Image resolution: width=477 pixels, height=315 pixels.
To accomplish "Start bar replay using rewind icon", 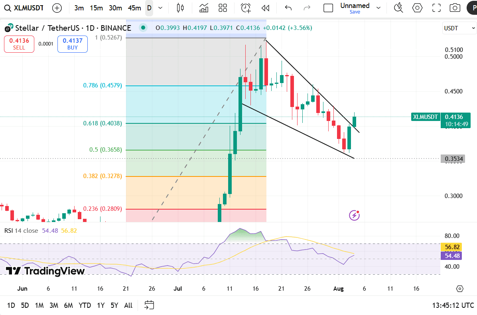I will [265, 8].
